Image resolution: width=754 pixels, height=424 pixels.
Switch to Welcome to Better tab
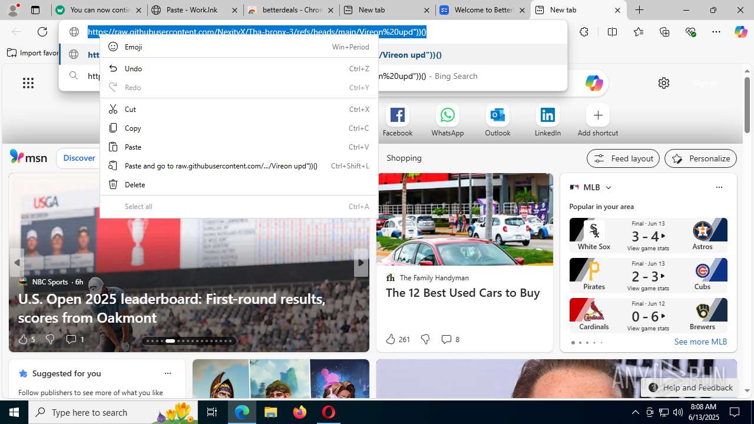point(483,10)
